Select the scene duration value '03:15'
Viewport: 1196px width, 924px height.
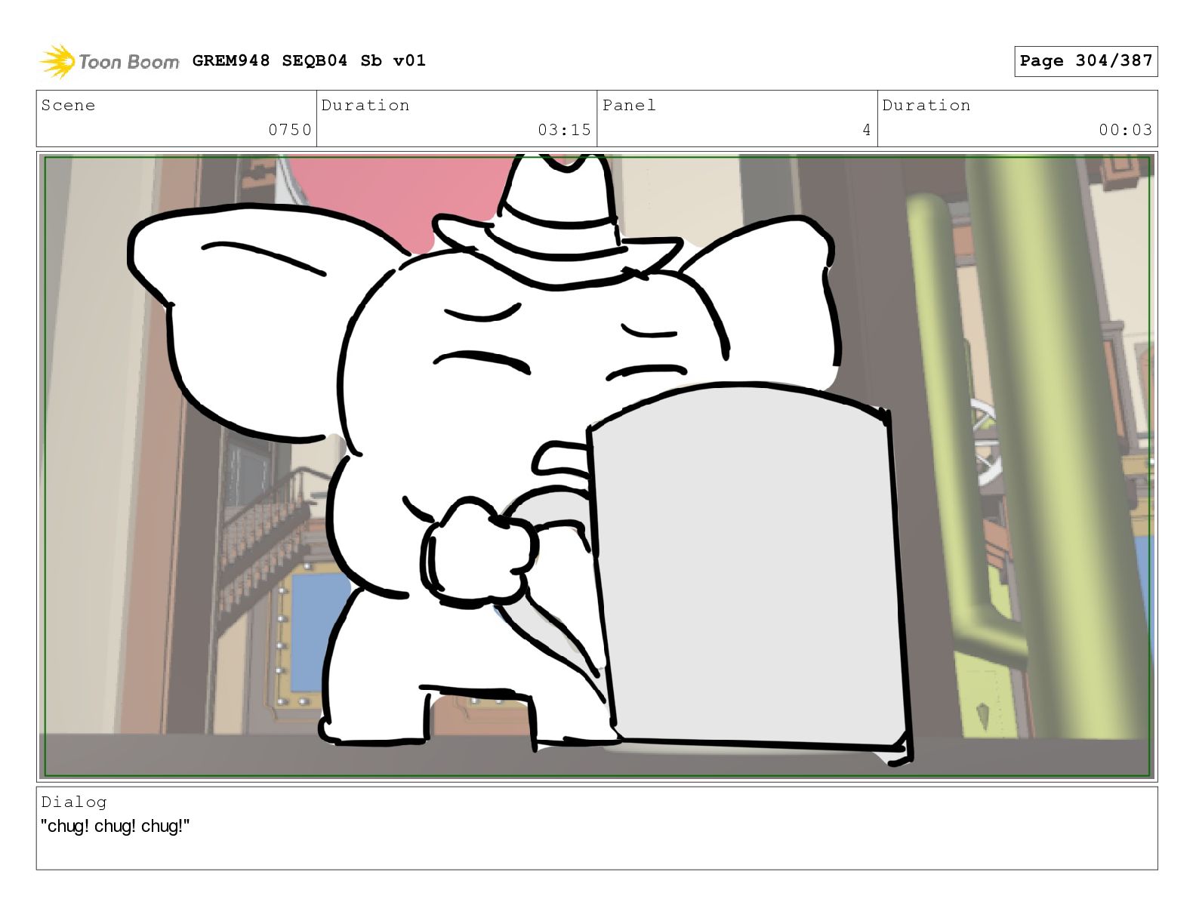(564, 130)
